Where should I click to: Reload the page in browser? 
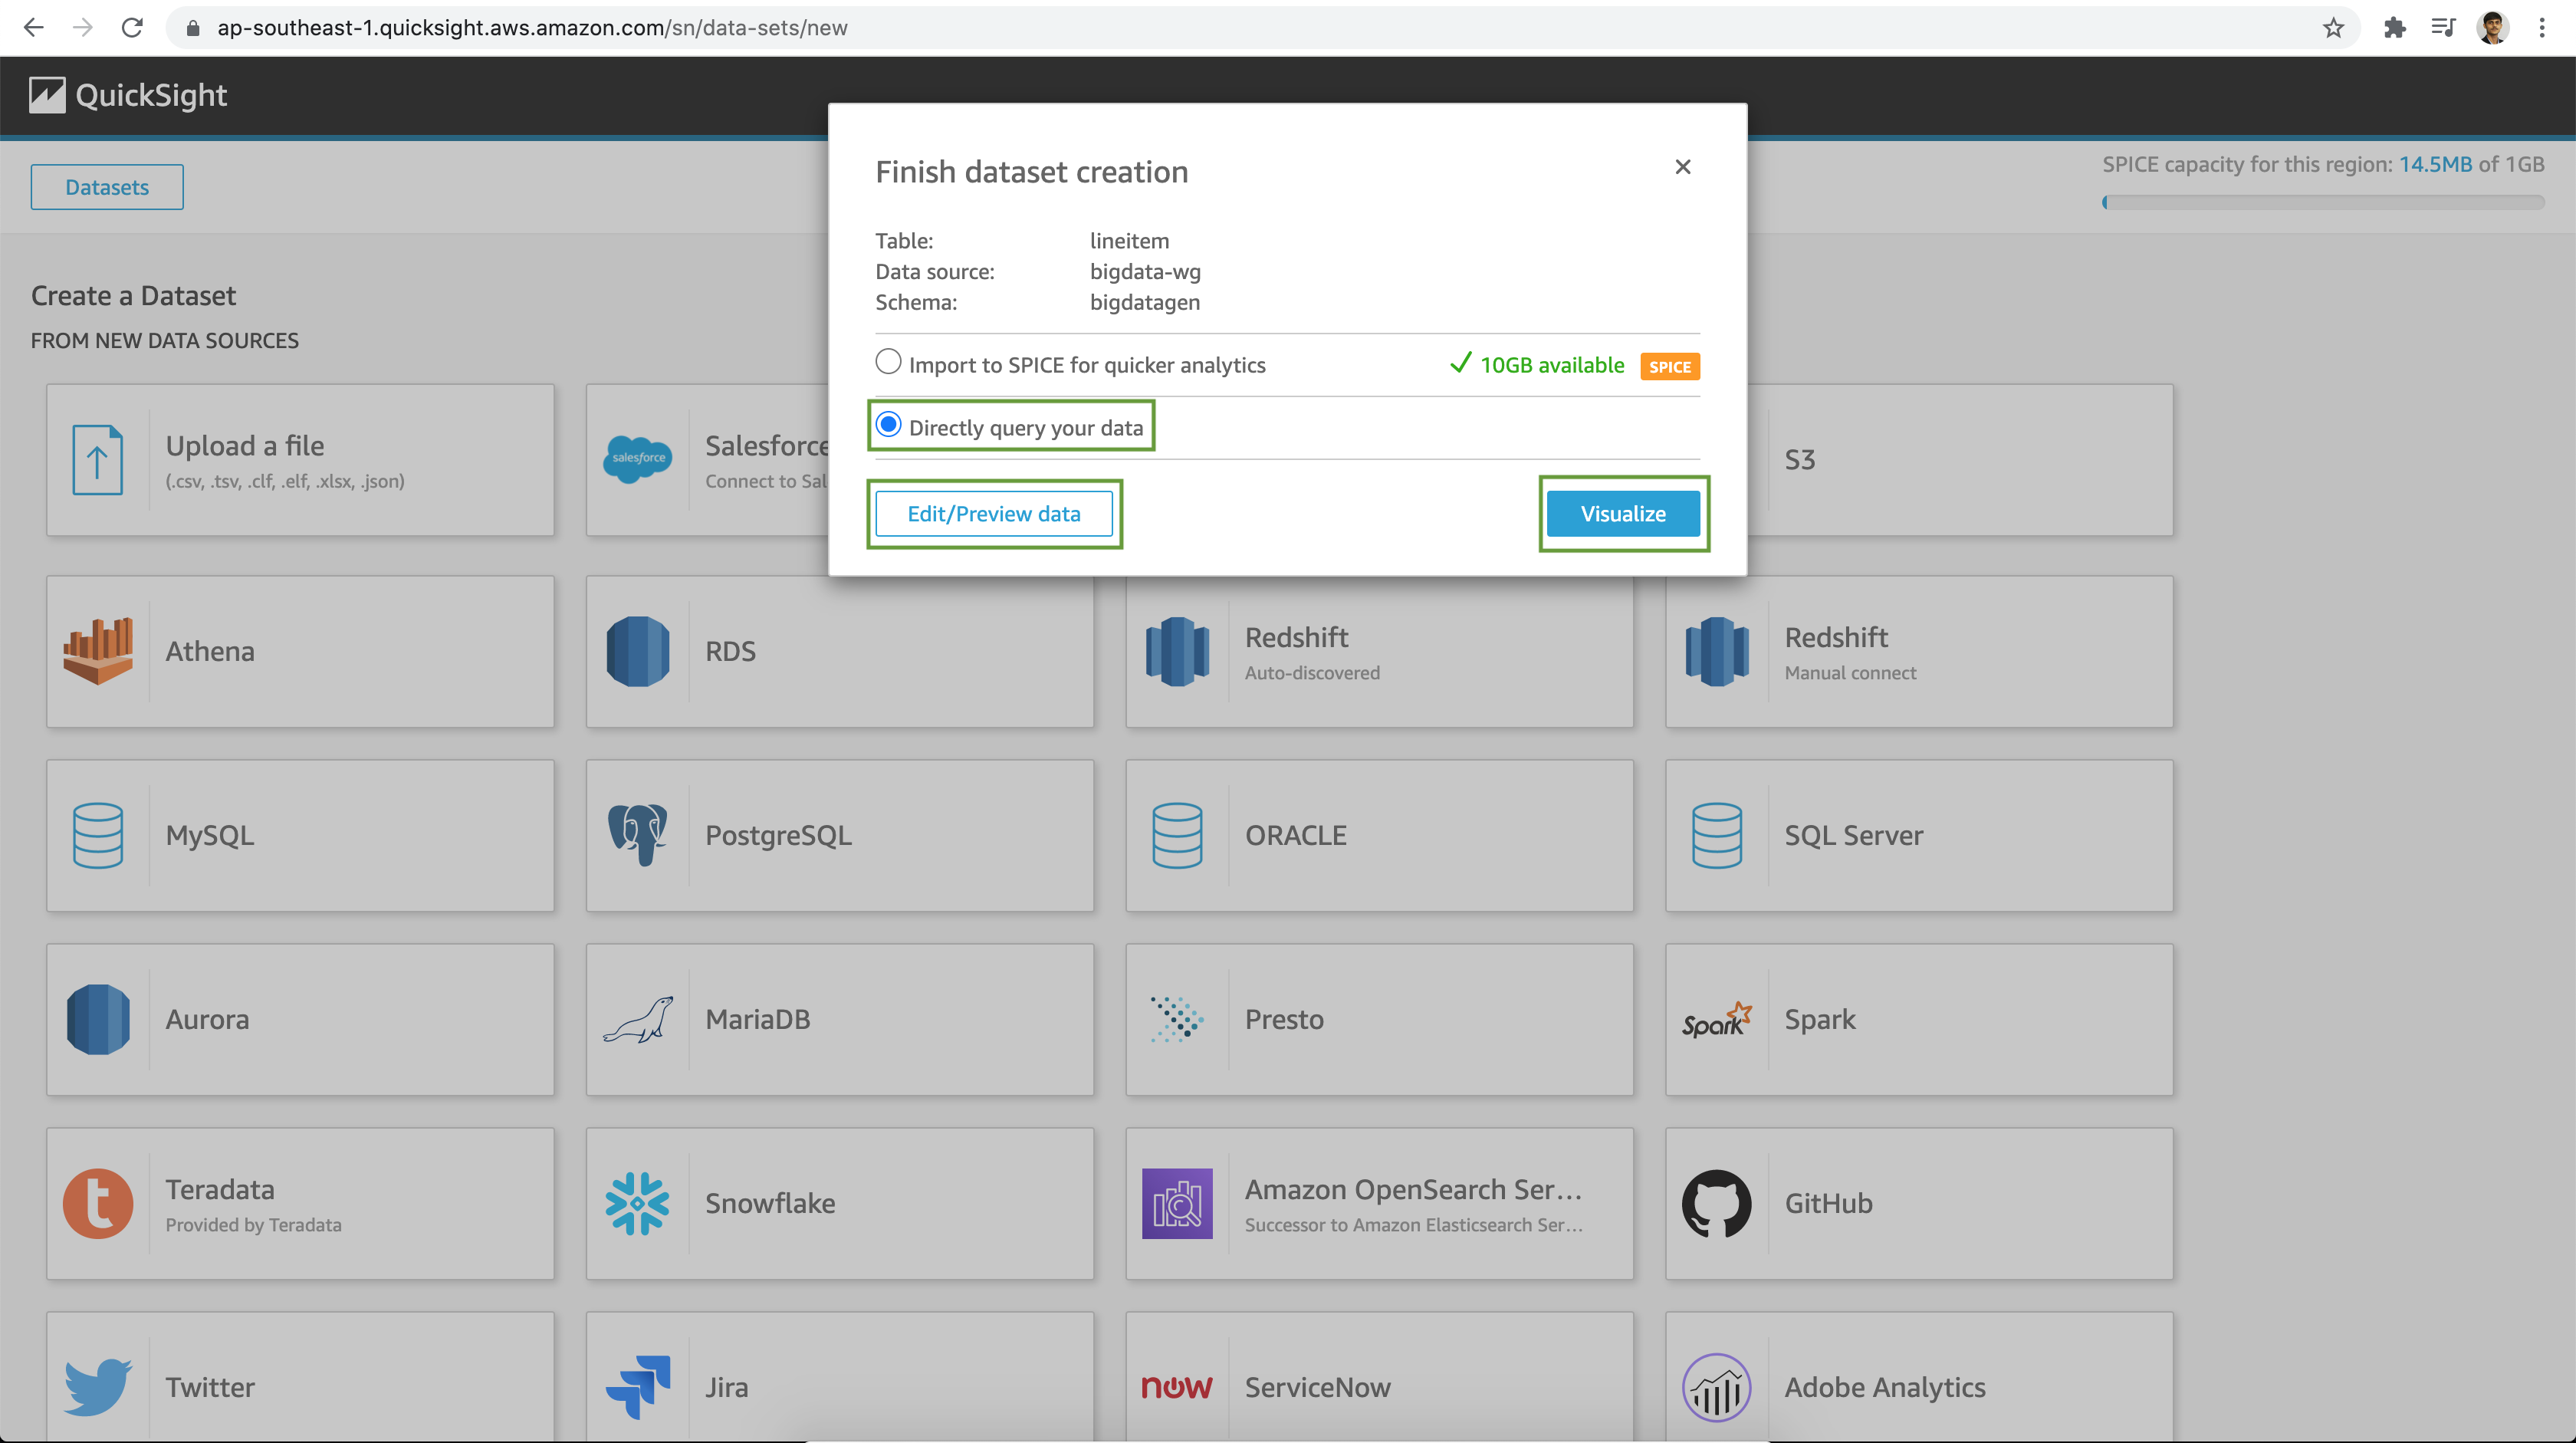132,28
